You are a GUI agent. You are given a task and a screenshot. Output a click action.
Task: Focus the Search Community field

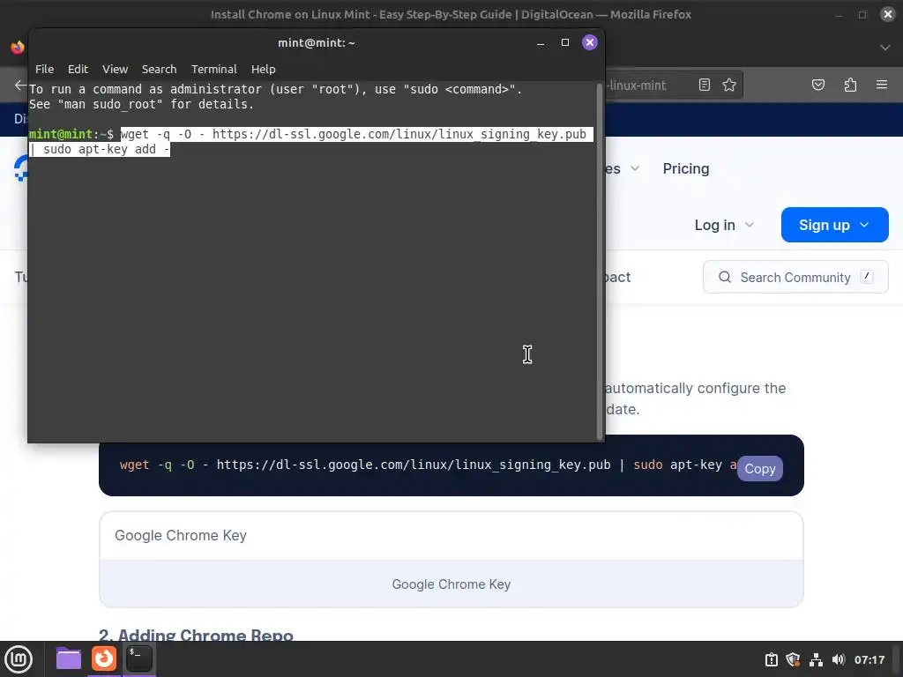(x=795, y=278)
